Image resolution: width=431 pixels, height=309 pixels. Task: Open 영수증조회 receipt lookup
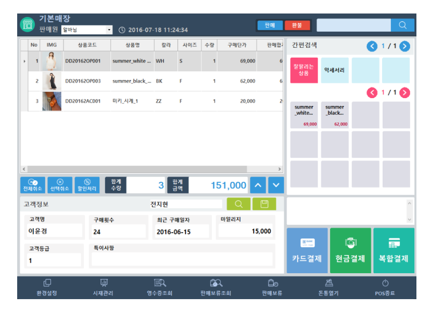159,287
